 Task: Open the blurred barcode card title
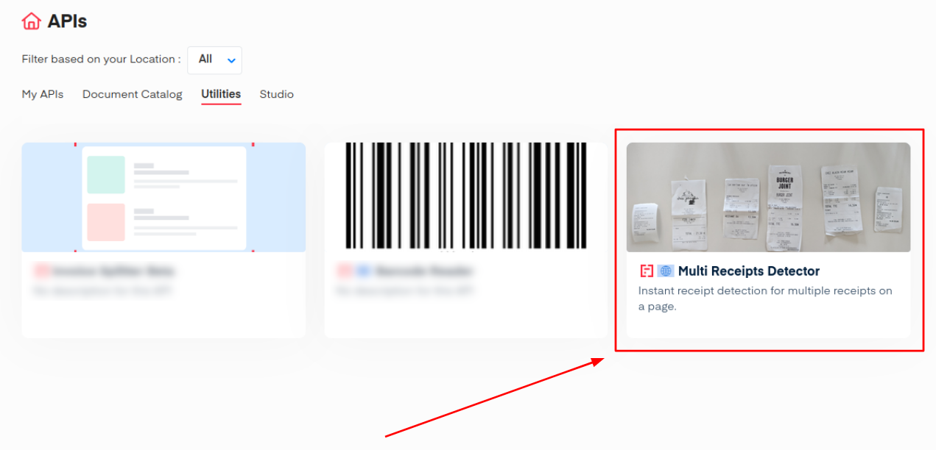423,271
